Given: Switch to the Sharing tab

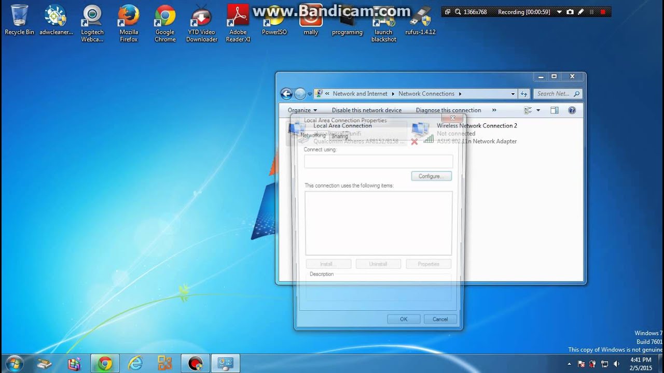Looking at the screenshot, I should coord(340,136).
